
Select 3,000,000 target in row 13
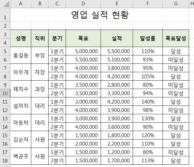pyautogui.click(x=83, y=119)
